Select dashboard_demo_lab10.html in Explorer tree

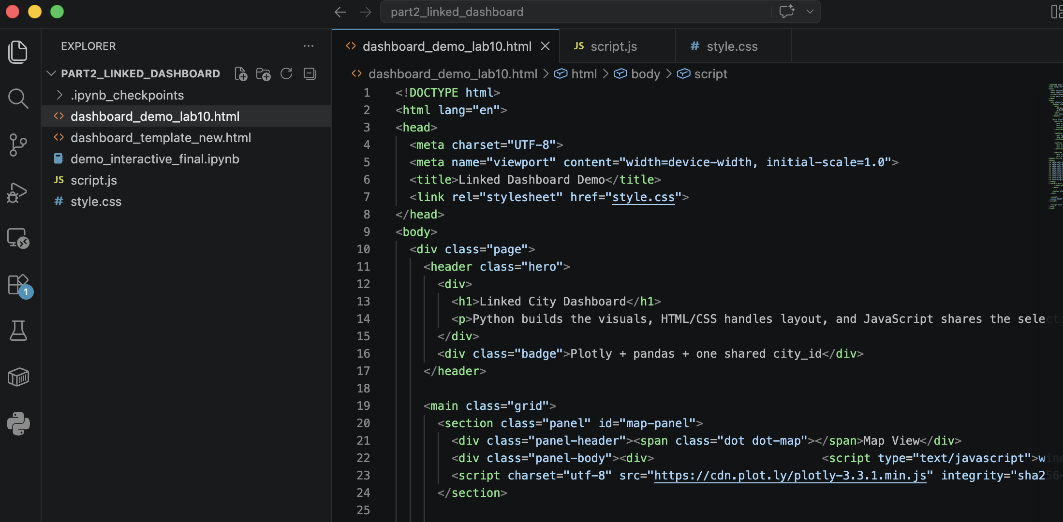[186, 116]
